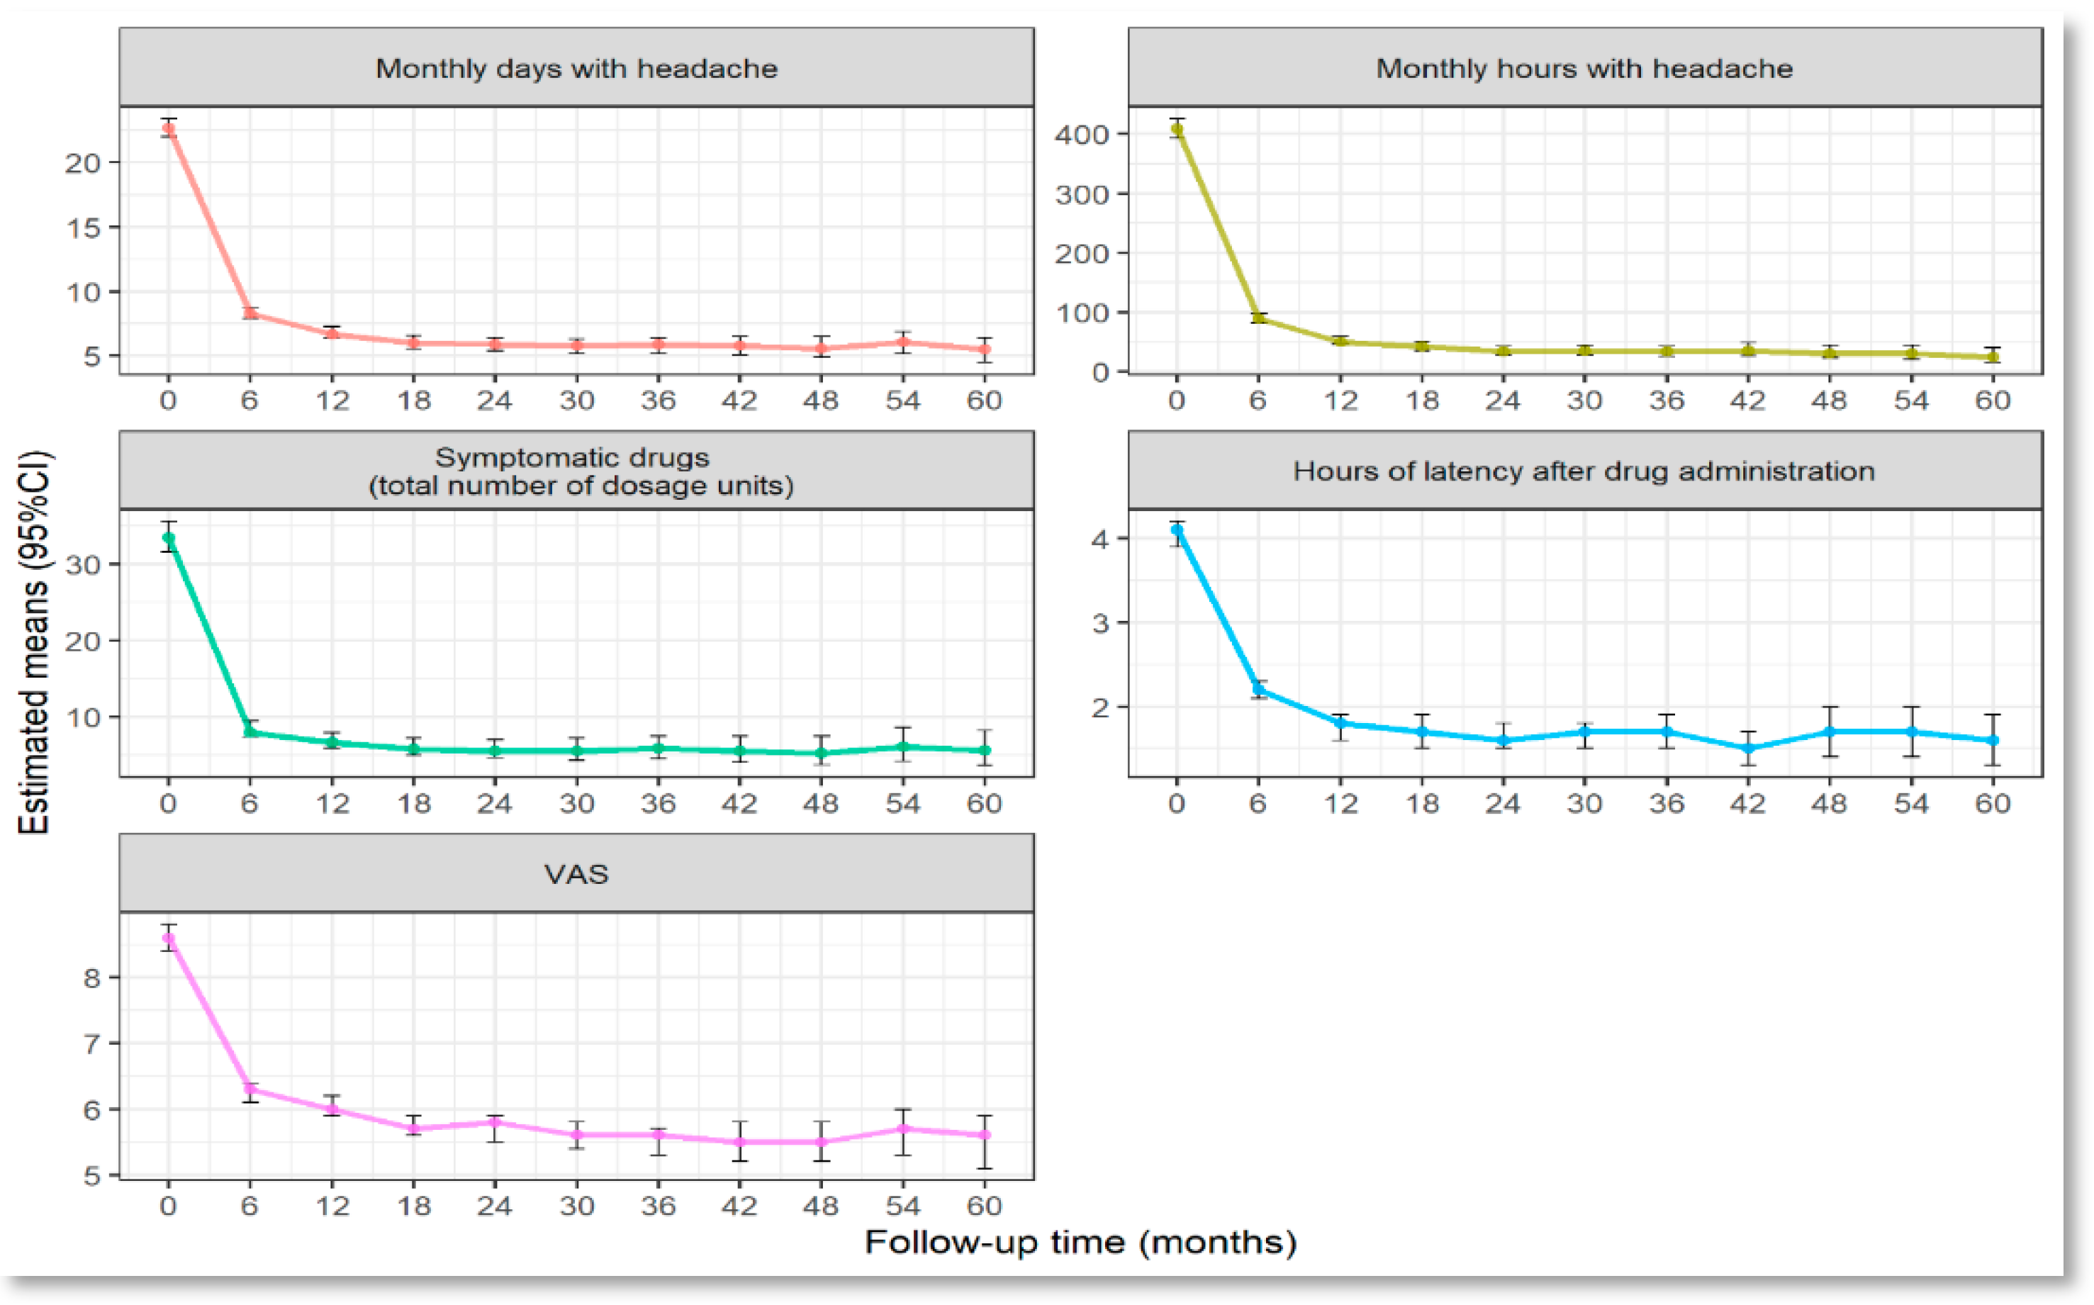Click the 'Monthly hours with headache' panel title

coord(1584,68)
